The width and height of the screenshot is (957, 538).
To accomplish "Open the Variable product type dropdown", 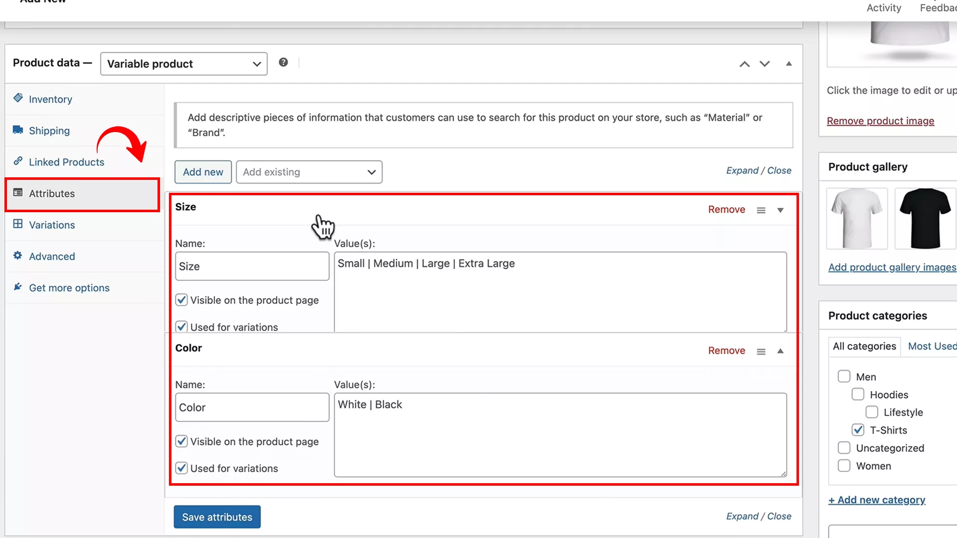I will click(183, 64).
